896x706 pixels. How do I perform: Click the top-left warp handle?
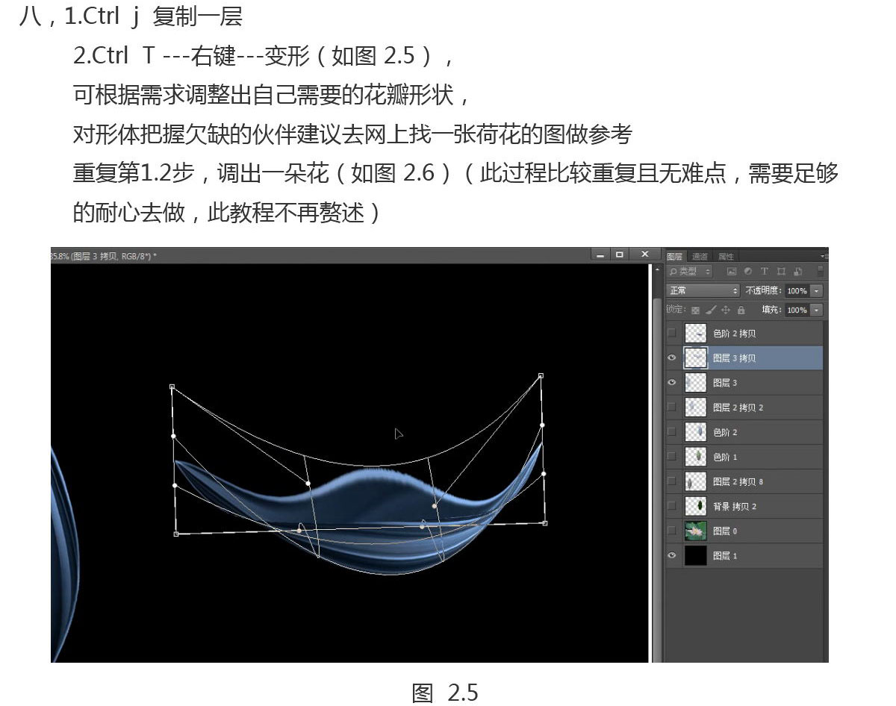point(172,387)
